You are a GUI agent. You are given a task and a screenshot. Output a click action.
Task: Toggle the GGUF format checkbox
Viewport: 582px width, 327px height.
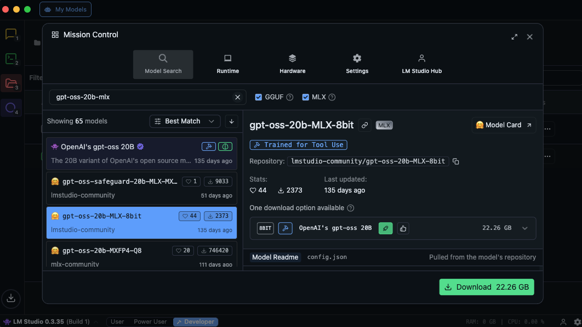coord(258,97)
